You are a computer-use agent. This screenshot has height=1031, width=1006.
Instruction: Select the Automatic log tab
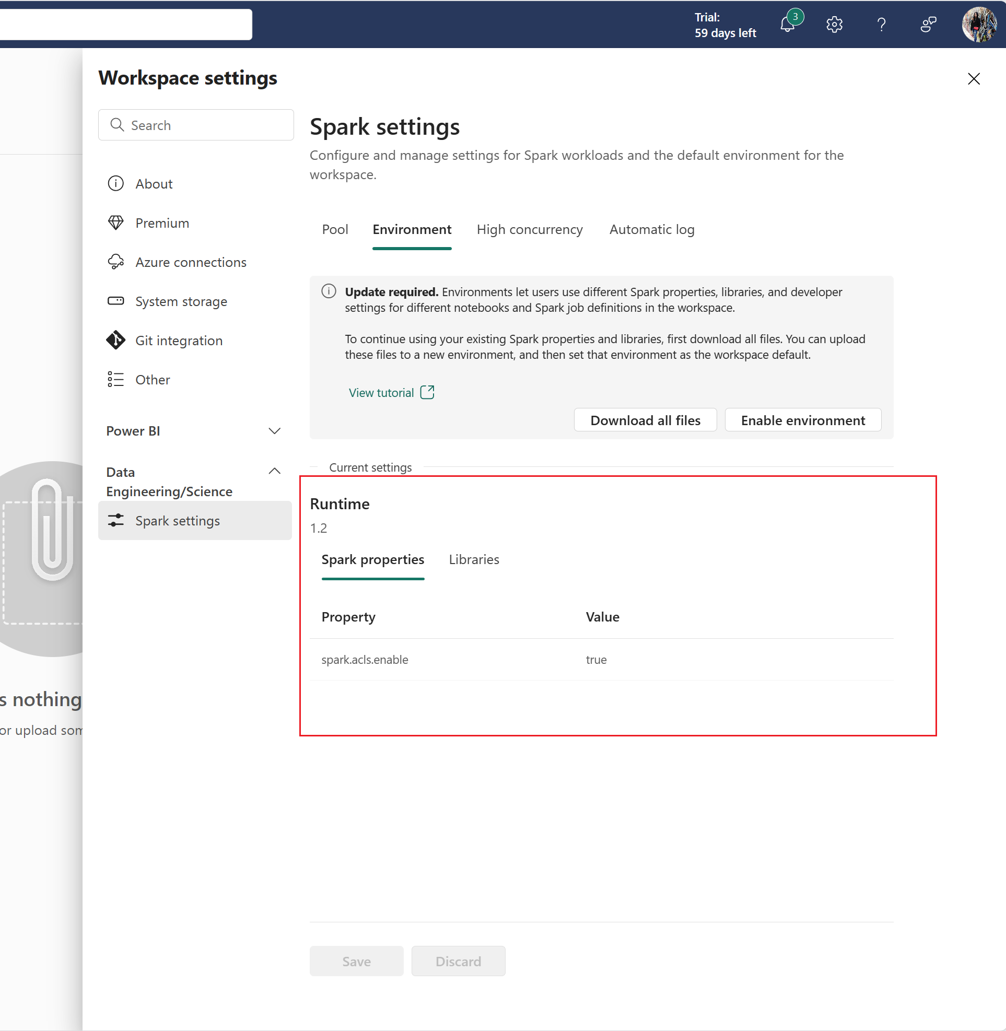point(651,228)
